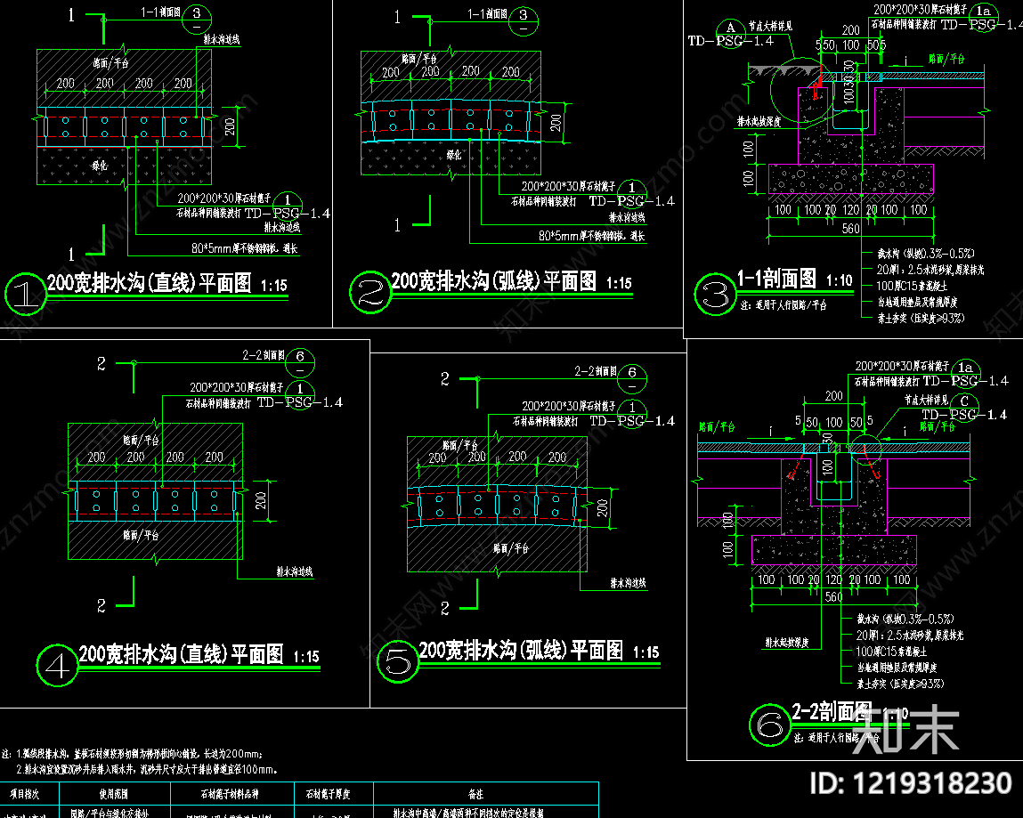Select '80*5mm' steel plate note in drawing 1
Image resolution: width=1023 pixels, height=818 pixels.
tap(245, 248)
